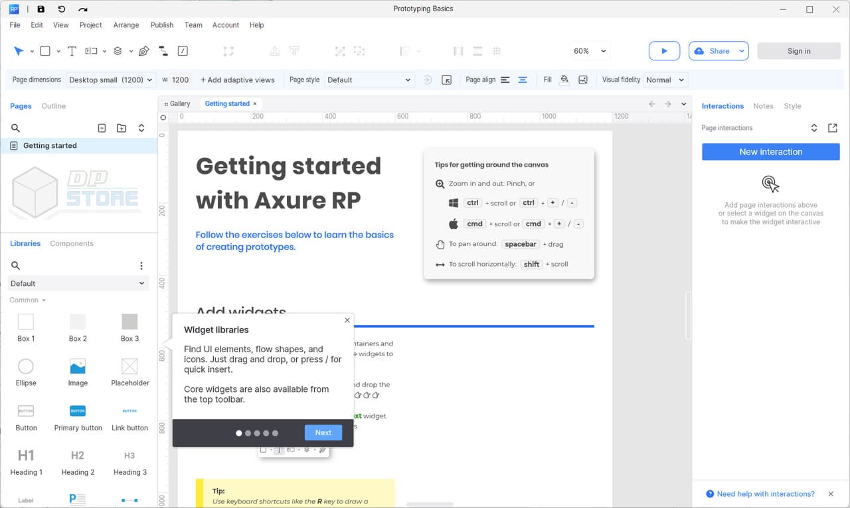Open page search in Pages panel

coord(15,128)
